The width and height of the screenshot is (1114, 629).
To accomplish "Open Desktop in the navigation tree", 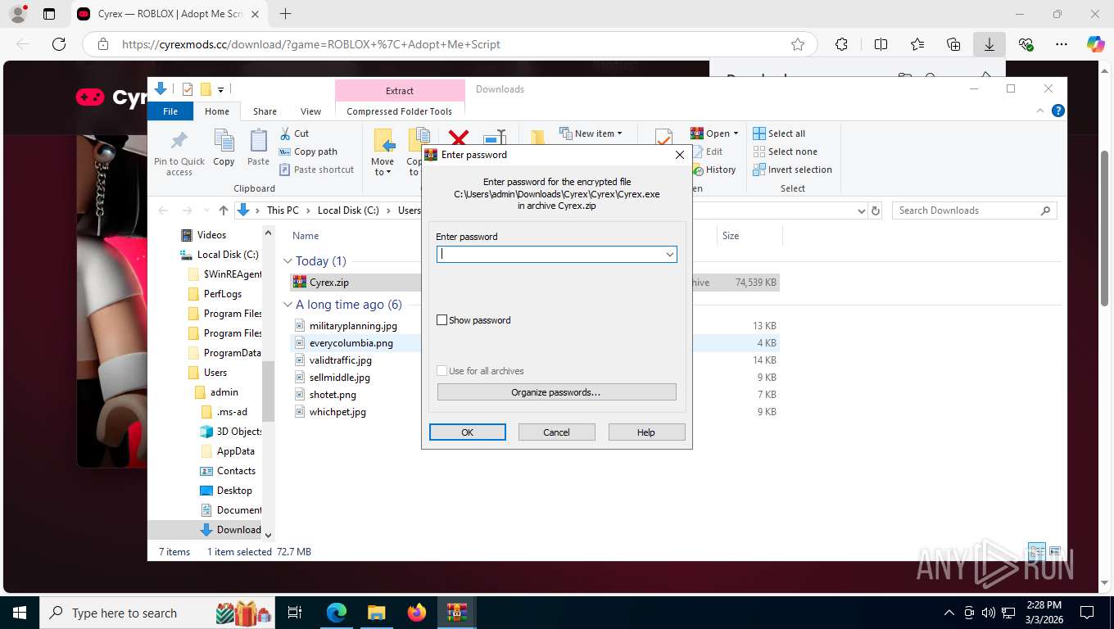I will point(234,491).
